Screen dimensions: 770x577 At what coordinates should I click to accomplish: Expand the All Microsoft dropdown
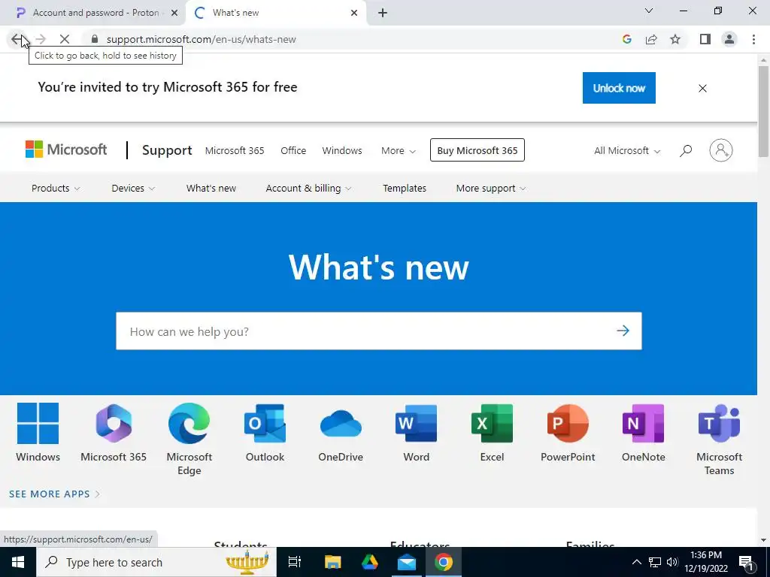(627, 150)
